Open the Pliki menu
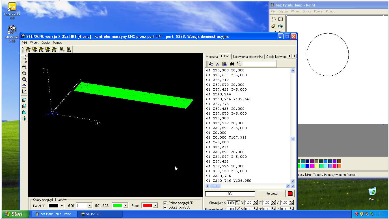Screen dimensions: 389x219 tap(24, 43)
